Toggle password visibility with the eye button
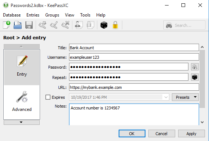This screenshot has width=209, height=141. pyautogui.click(x=195, y=67)
